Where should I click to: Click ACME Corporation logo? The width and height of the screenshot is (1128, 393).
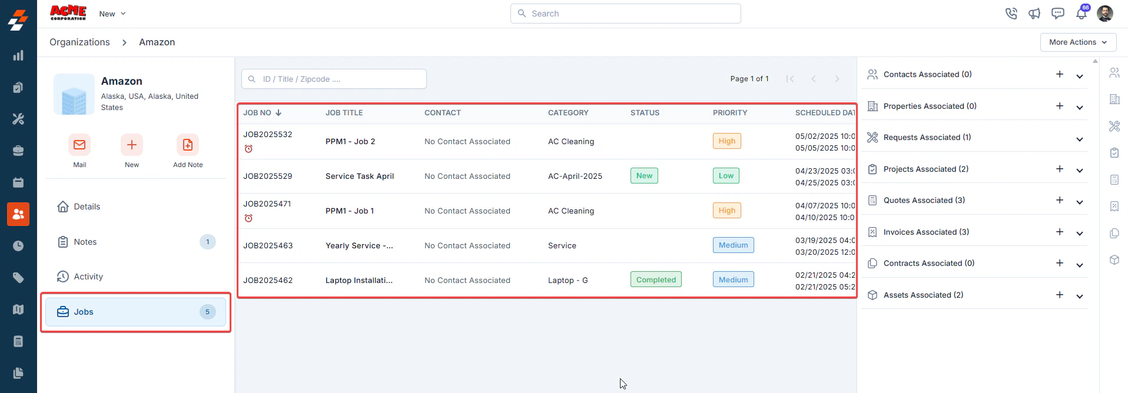tap(68, 13)
